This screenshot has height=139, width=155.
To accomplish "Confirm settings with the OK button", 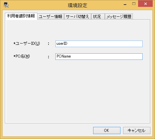I will [107, 130].
